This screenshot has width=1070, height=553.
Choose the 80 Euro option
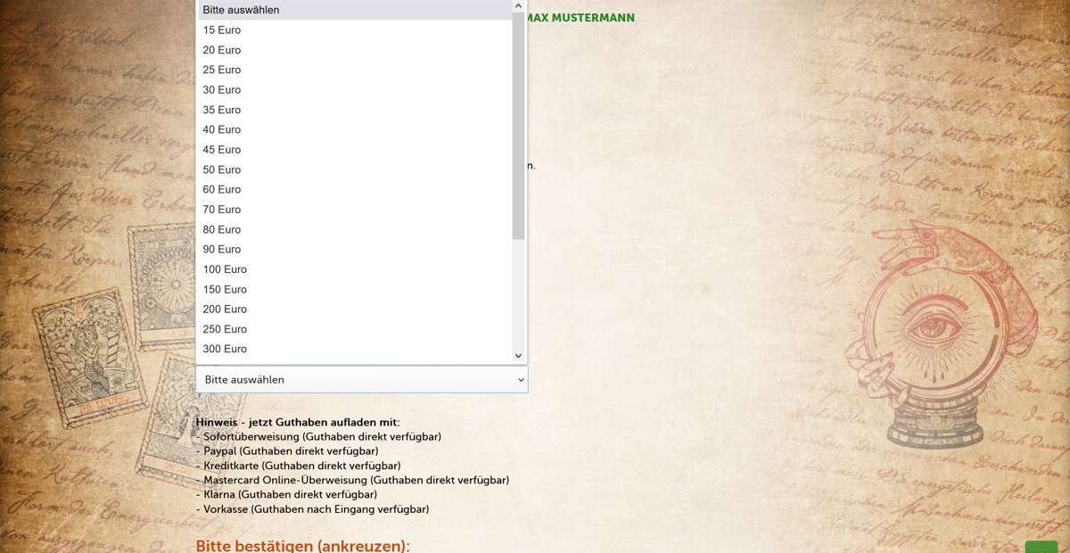(x=222, y=229)
